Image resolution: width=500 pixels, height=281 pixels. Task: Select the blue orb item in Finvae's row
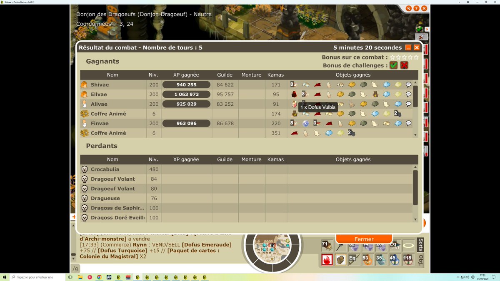coord(306,123)
